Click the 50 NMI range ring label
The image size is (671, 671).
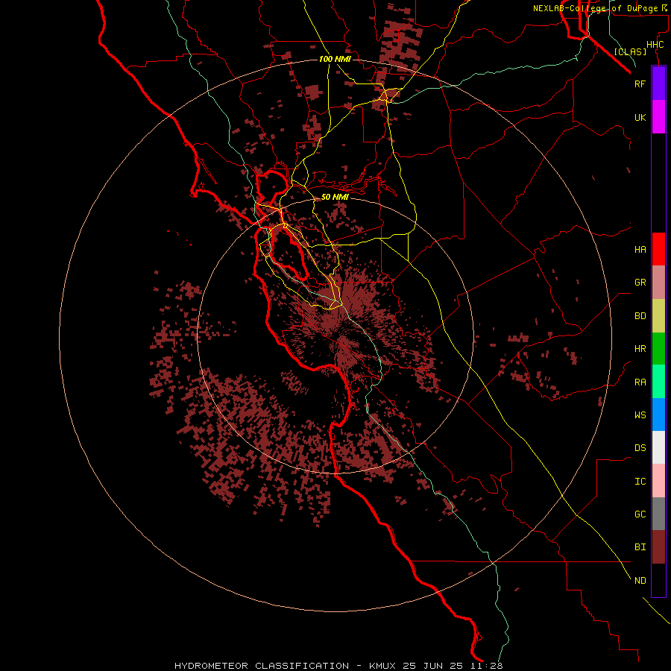click(x=335, y=197)
